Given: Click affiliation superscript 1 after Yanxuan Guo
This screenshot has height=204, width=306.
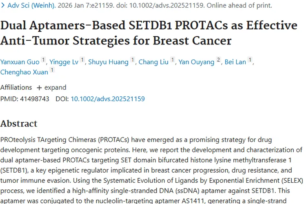Looking at the screenshot, I should (44, 61).
